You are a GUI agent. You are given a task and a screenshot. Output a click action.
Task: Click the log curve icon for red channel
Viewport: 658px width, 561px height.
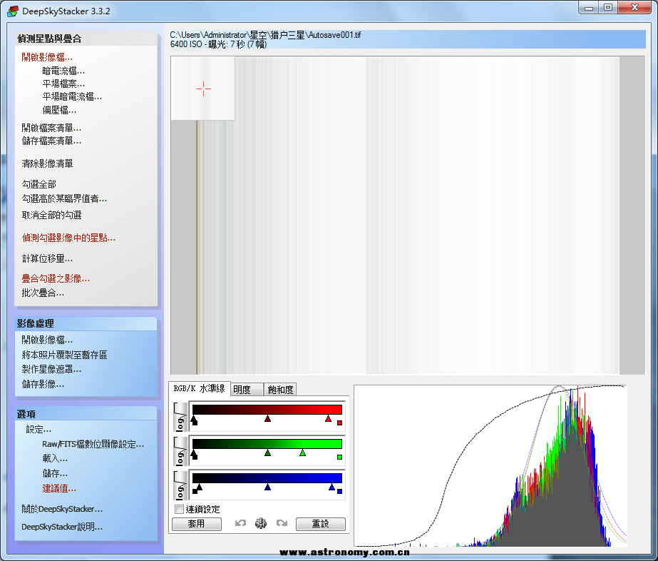click(x=180, y=417)
